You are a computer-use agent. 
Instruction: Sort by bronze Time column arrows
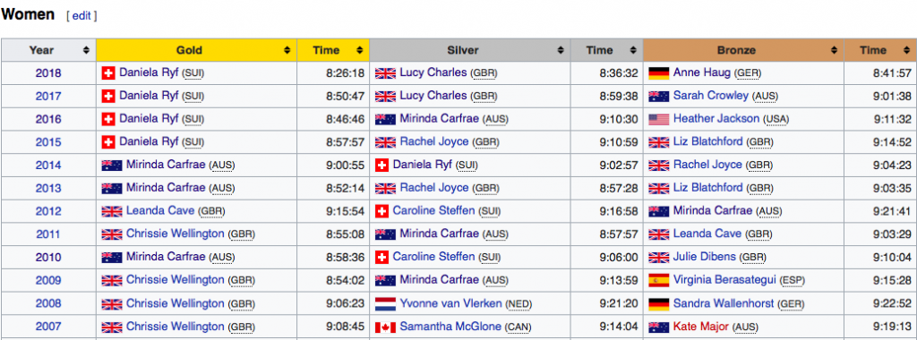pos(907,50)
